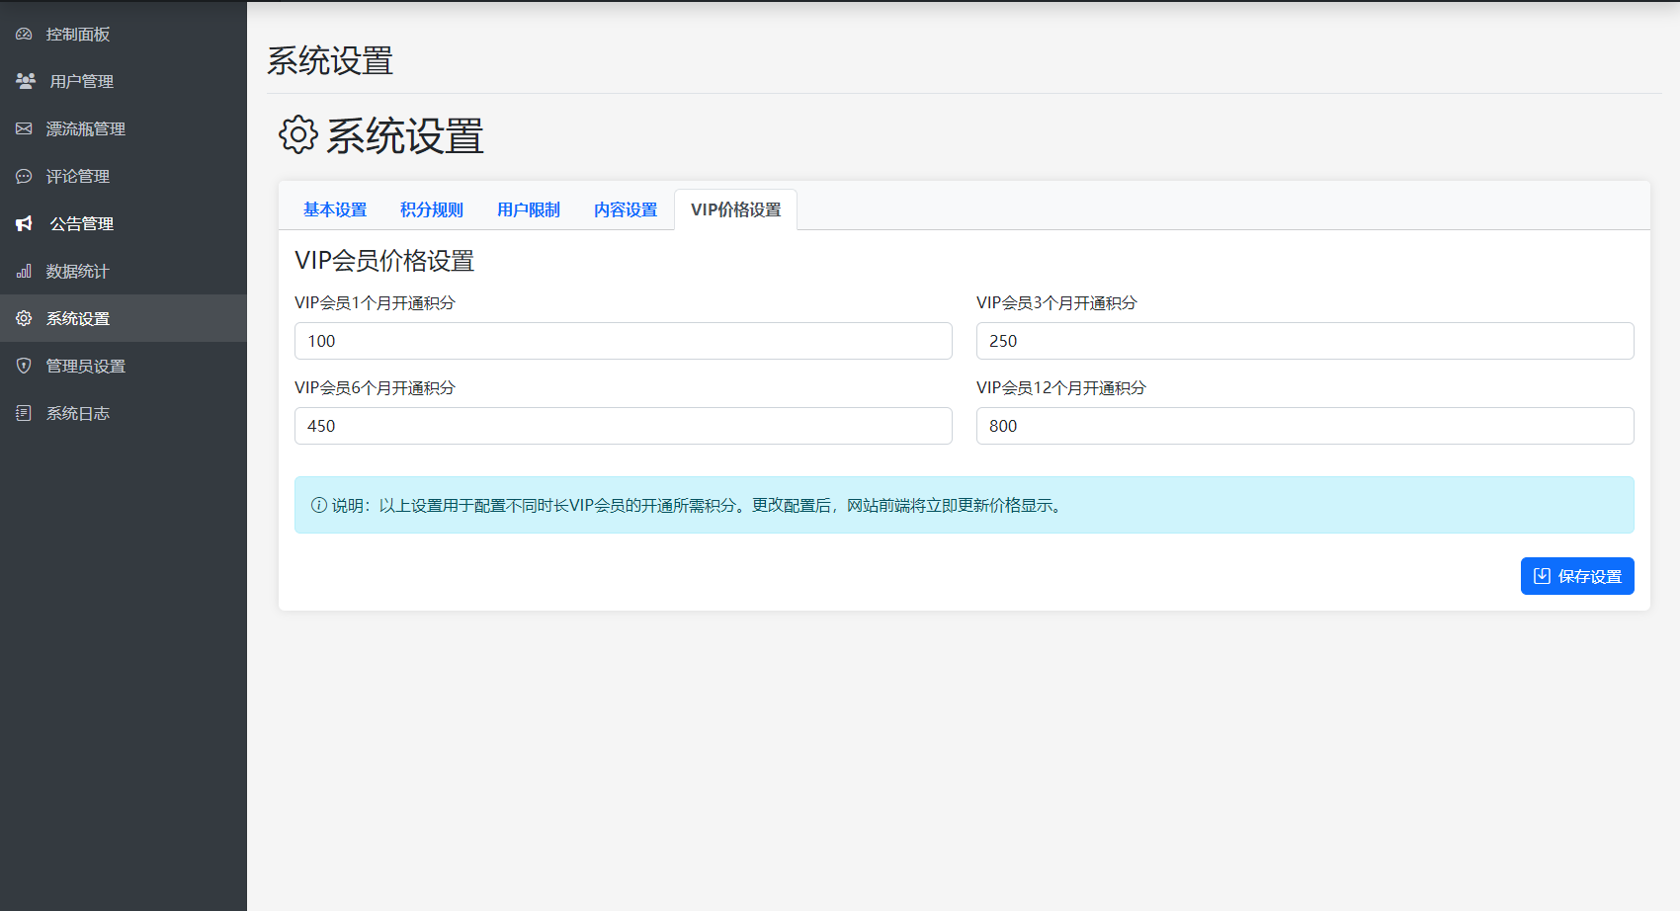Select the 800 value for 12-month VIP points
Image resolution: width=1680 pixels, height=911 pixels.
pos(1304,426)
